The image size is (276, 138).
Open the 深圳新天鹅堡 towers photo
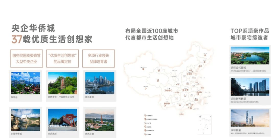click(250, 87)
